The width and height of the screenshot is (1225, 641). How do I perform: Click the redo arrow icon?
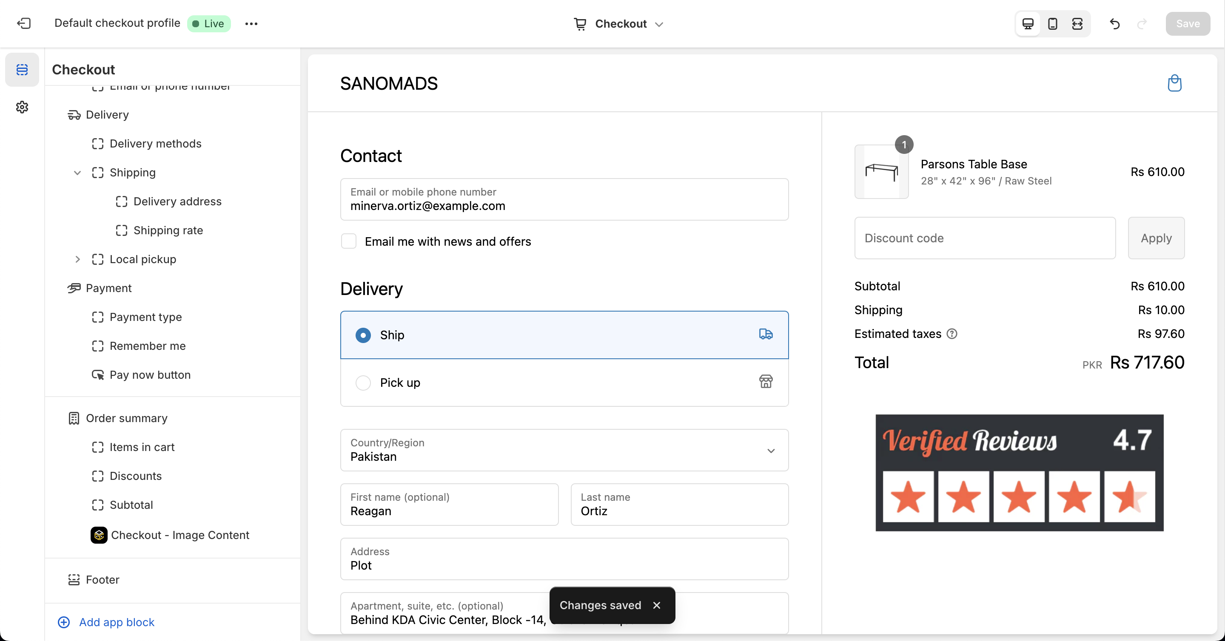pos(1142,24)
